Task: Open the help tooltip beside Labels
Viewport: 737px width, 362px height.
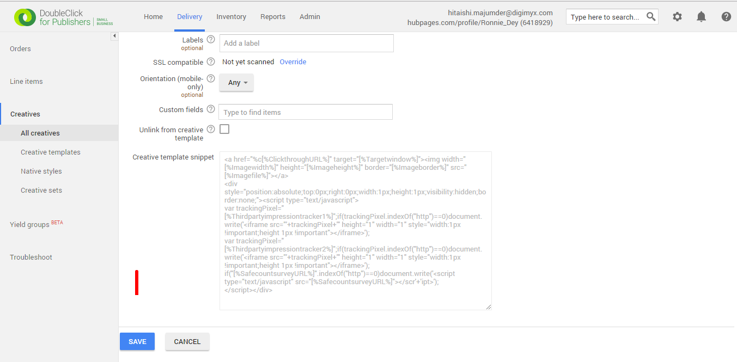Action: 211,39
